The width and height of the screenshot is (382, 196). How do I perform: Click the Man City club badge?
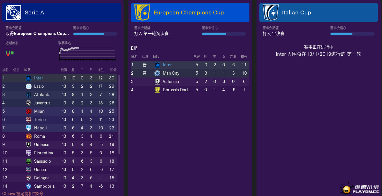coord(157,73)
